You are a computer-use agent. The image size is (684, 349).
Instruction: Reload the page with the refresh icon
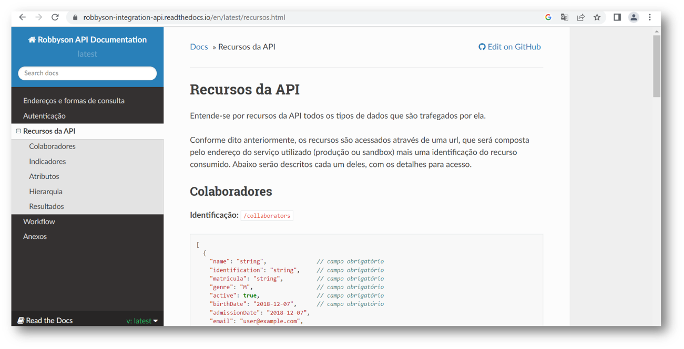(x=55, y=17)
